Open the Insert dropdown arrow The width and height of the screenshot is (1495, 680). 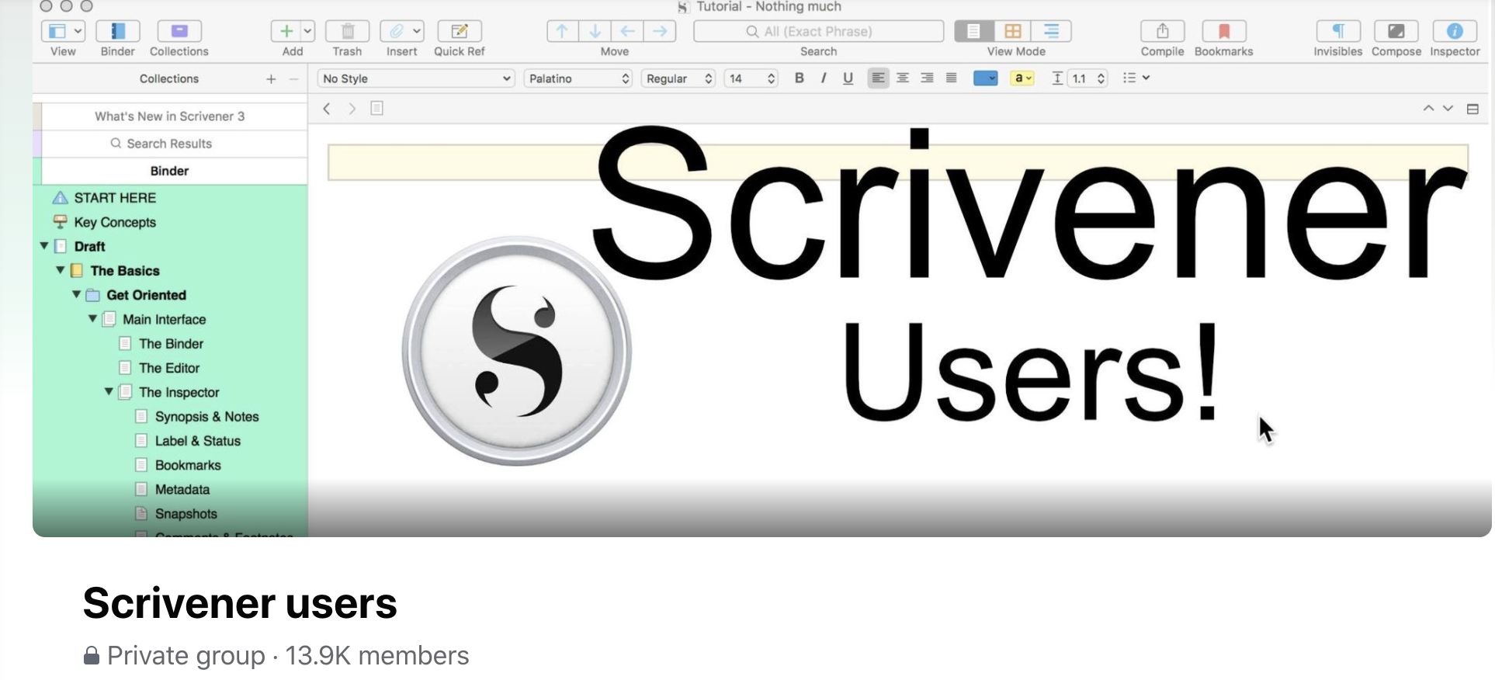(417, 31)
